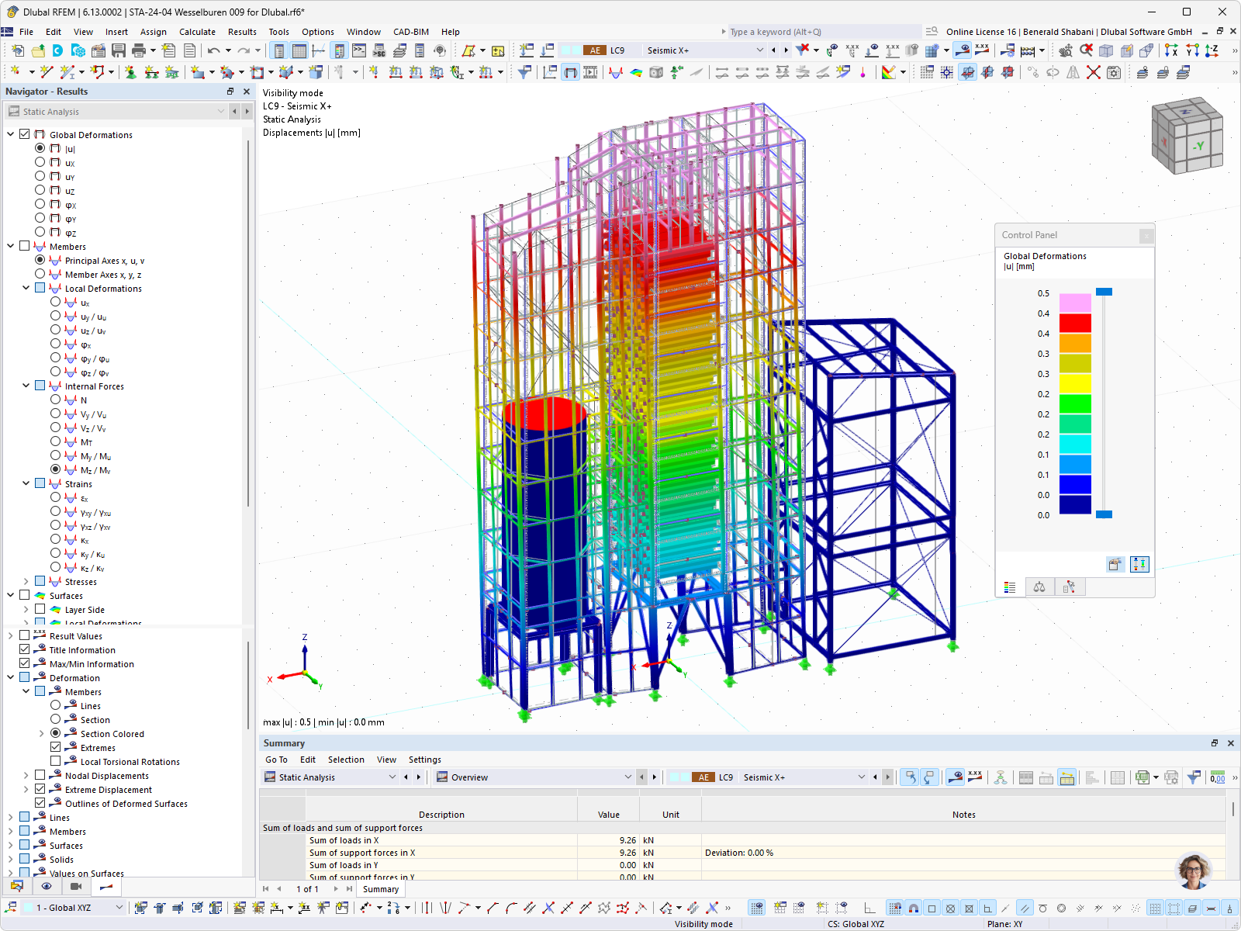Open the Options menu
The height and width of the screenshot is (931, 1241).
pos(318,32)
